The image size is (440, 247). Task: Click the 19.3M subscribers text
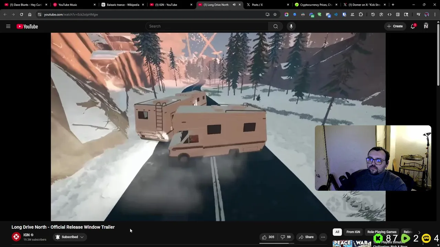[35, 240]
